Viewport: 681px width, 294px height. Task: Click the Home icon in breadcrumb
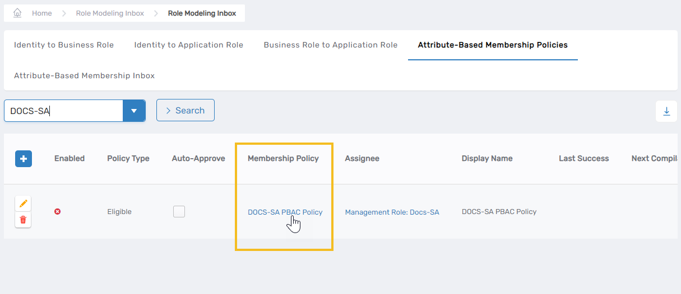tap(17, 13)
